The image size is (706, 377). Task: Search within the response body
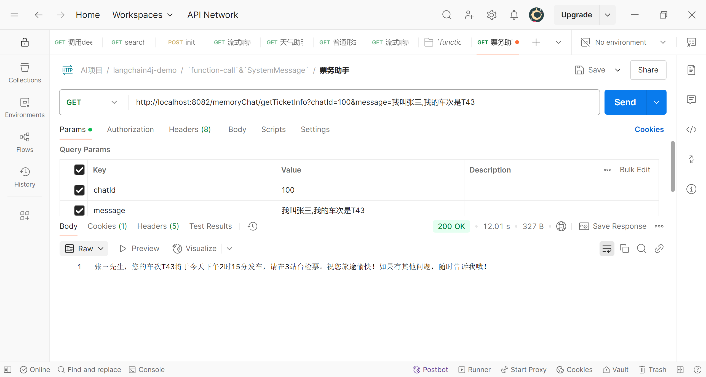tap(641, 249)
